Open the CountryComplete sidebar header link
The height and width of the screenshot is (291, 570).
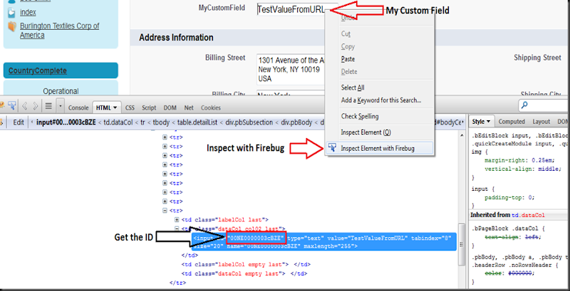point(38,70)
